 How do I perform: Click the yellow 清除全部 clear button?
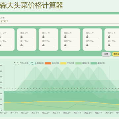(116, 54)
